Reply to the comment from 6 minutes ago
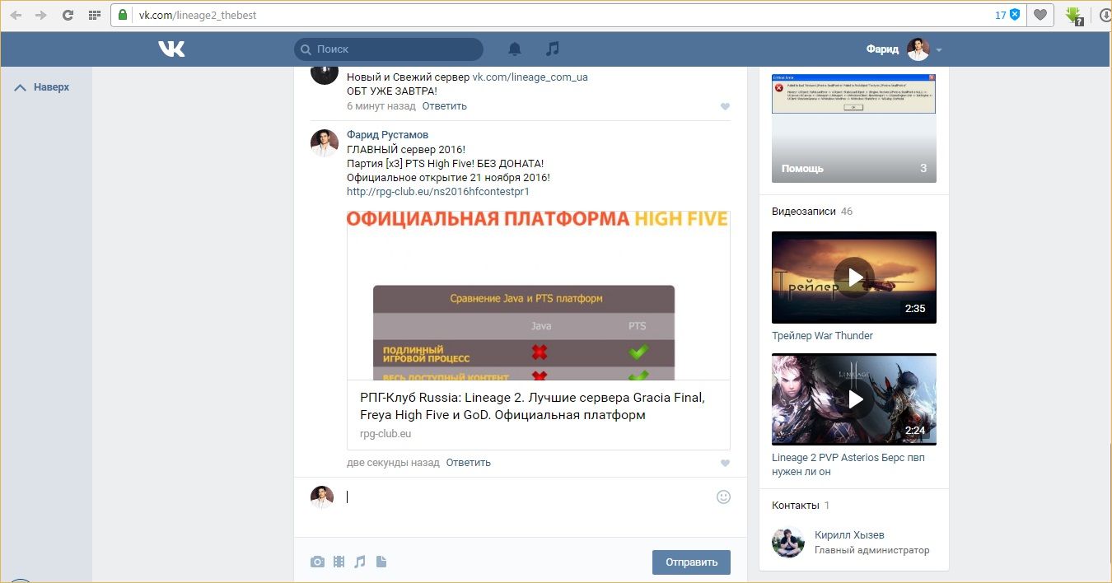Screen dimensions: 1112x583 tap(445, 106)
